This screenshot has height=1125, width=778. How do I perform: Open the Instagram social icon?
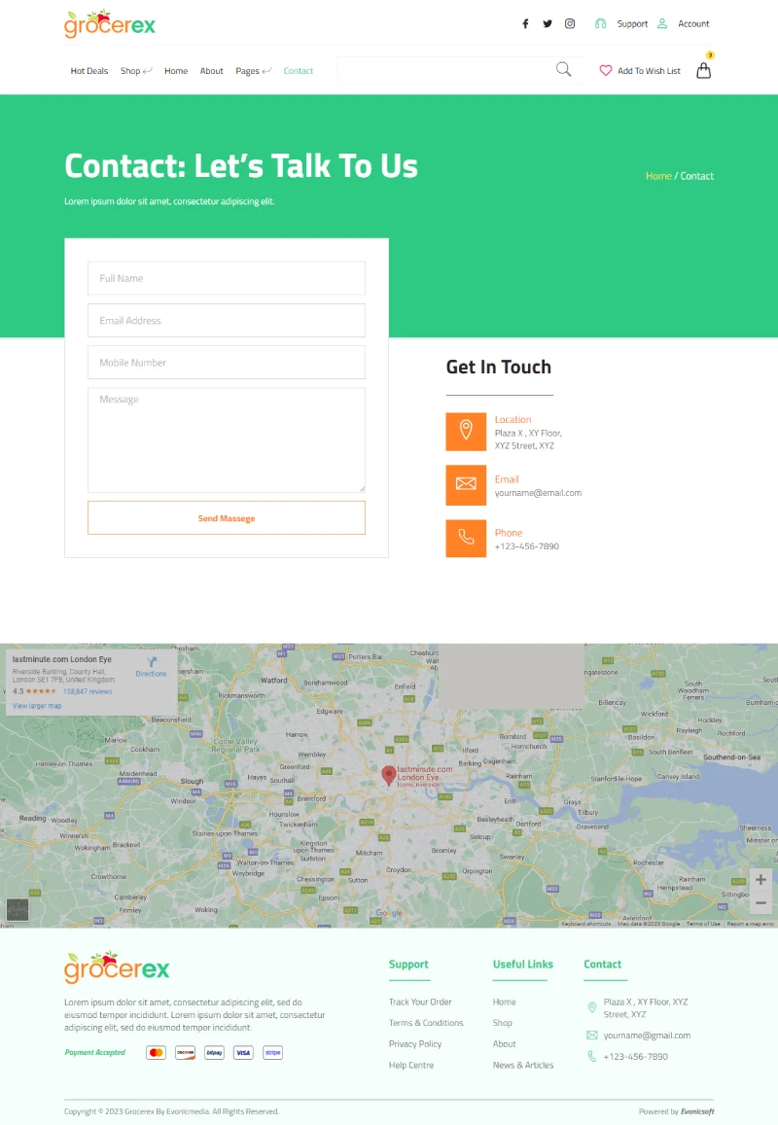click(570, 23)
